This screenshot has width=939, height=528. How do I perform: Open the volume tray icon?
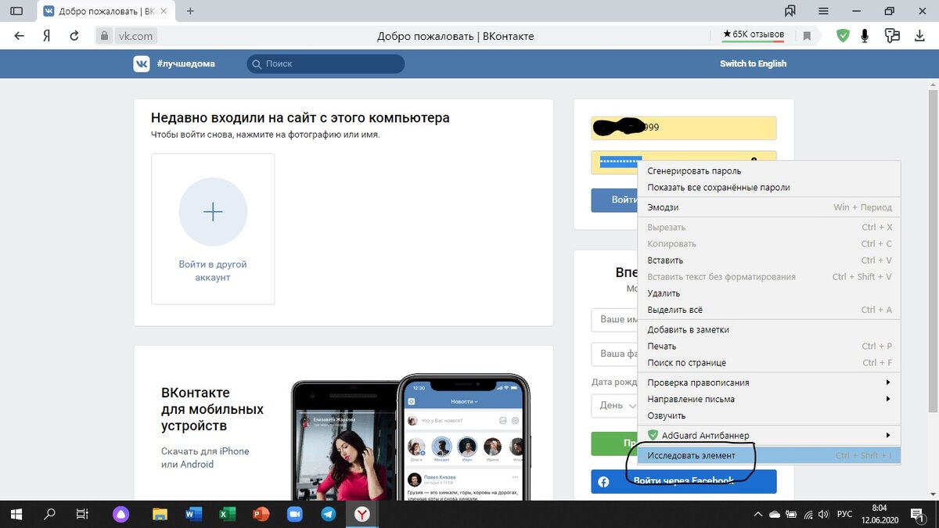tap(824, 514)
